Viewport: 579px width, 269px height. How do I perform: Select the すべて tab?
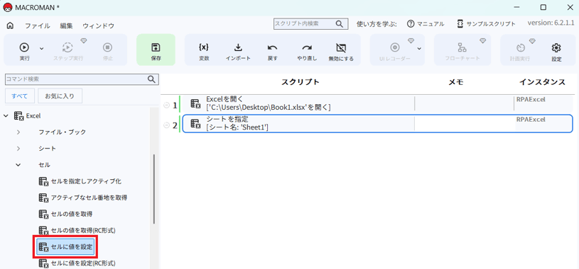pyautogui.click(x=20, y=96)
